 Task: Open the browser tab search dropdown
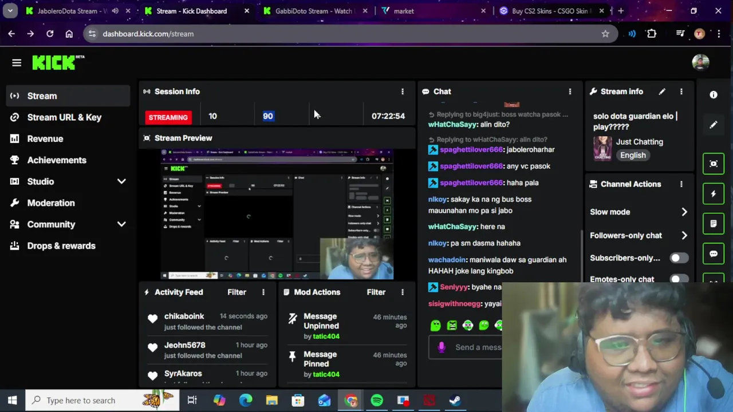click(x=10, y=11)
